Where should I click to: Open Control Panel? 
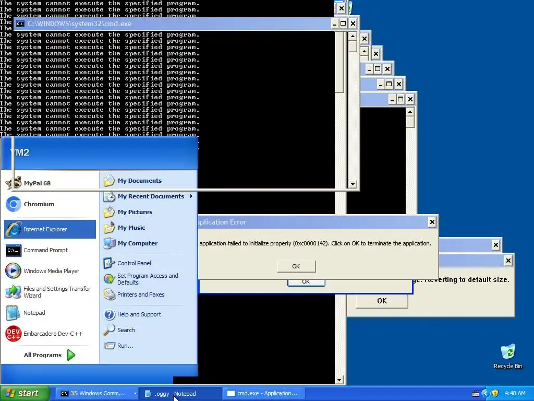coord(149,263)
